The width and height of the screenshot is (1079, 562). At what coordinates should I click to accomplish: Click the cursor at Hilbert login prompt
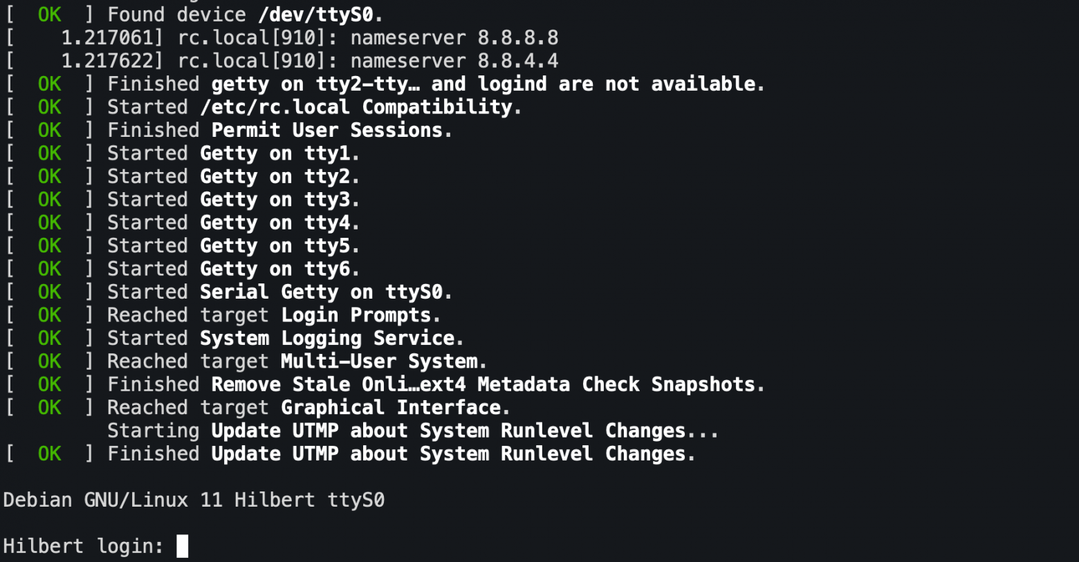(x=182, y=546)
